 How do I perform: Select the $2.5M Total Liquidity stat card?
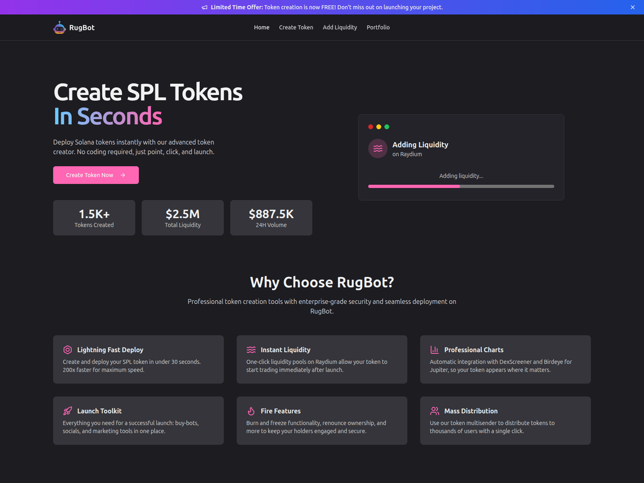183,218
